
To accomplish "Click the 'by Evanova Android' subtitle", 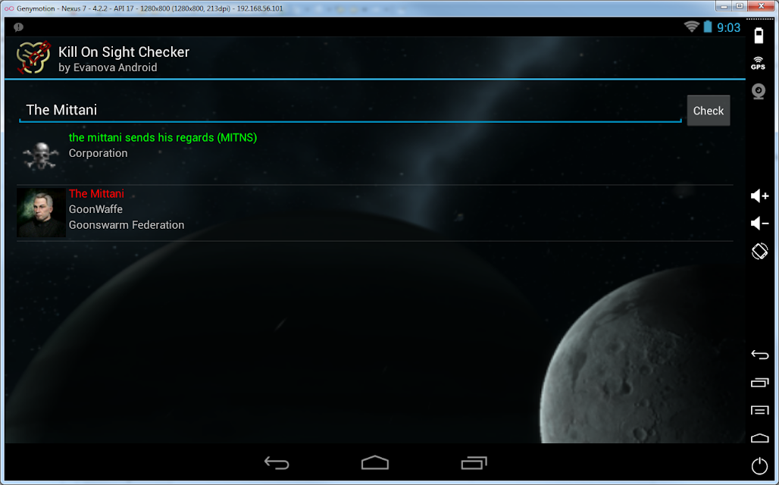I will point(108,67).
